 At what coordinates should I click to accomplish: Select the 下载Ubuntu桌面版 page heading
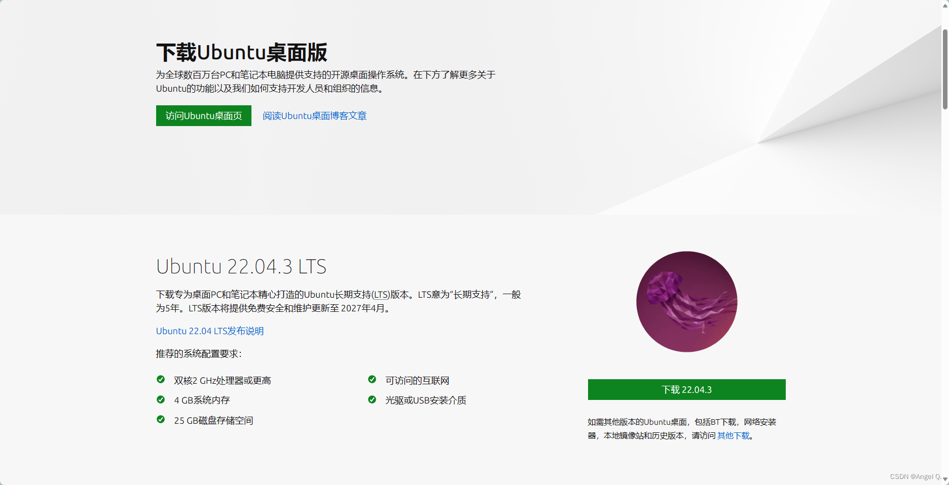coord(242,51)
